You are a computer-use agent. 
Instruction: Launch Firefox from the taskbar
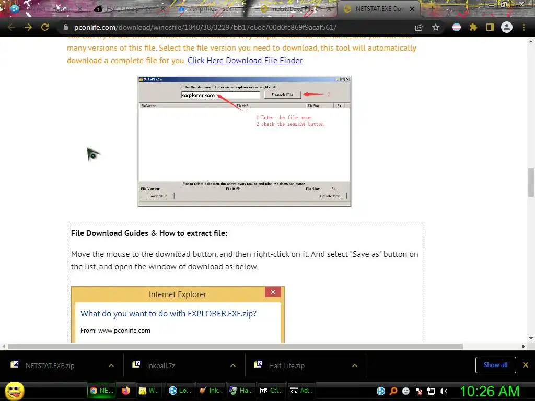126,391
